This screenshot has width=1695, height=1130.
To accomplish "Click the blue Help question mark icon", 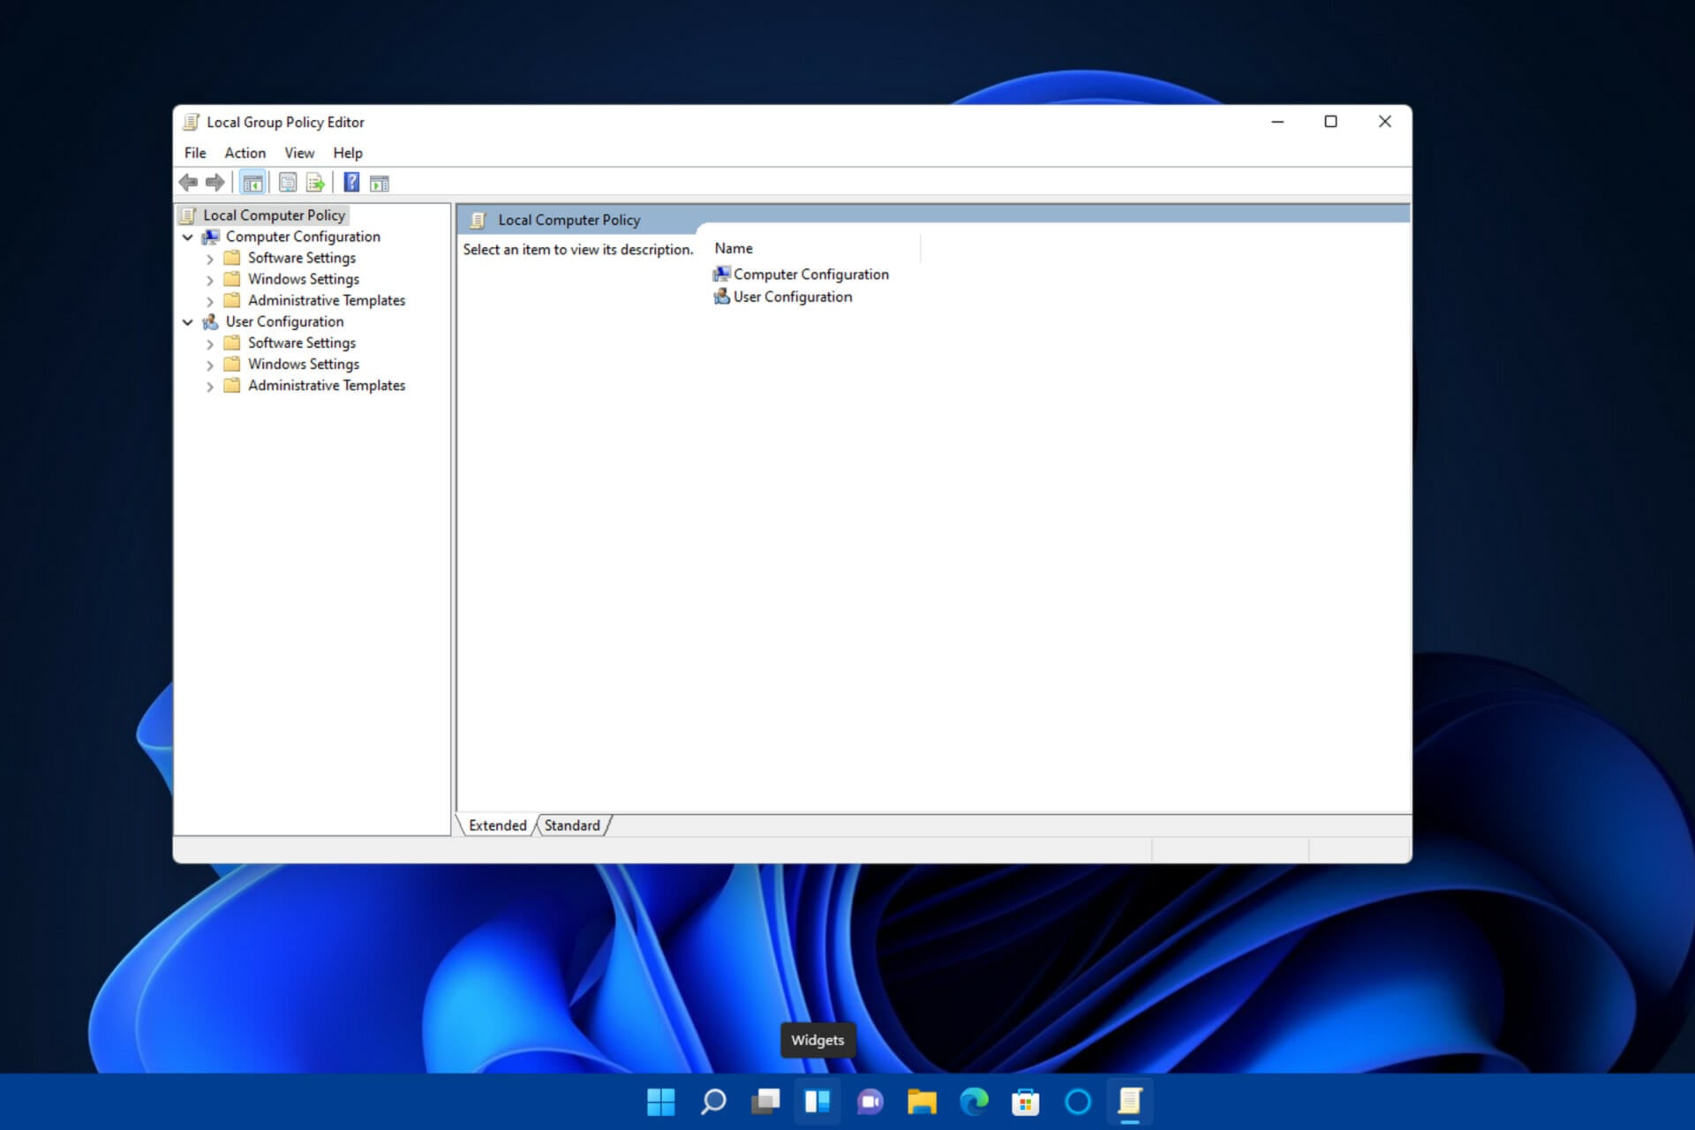I will pos(351,183).
